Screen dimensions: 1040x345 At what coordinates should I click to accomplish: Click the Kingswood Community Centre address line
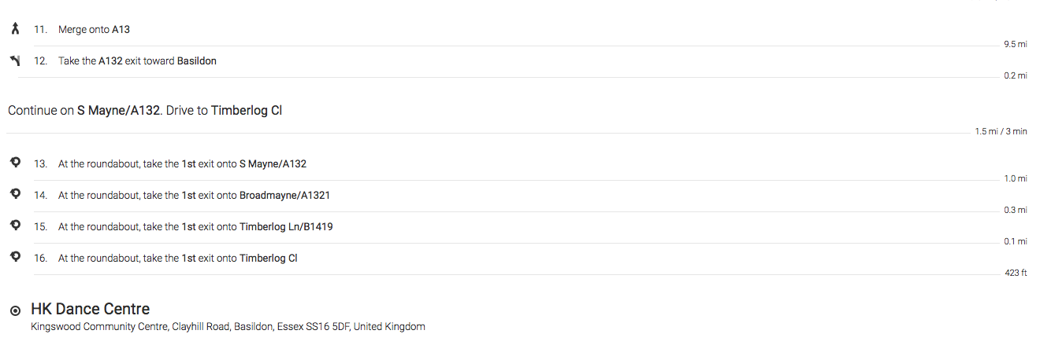coord(228,327)
